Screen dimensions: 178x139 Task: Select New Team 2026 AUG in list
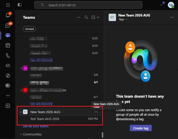coord(60,112)
